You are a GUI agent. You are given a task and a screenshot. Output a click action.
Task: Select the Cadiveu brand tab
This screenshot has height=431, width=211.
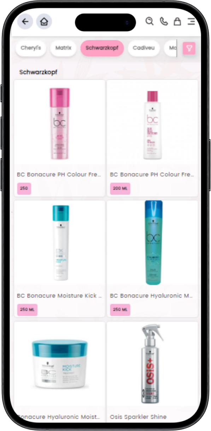[x=143, y=48]
